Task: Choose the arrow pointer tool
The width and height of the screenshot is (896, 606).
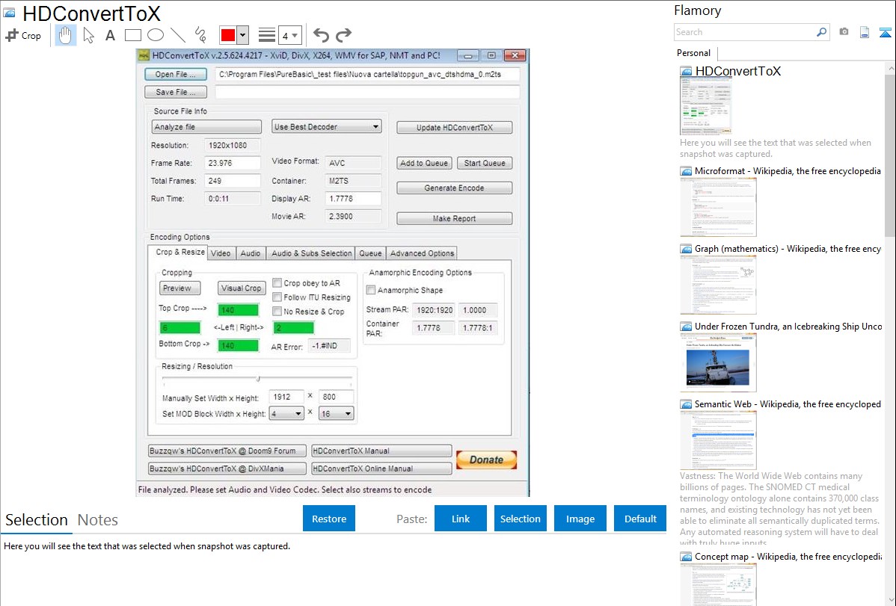Action: (88, 35)
